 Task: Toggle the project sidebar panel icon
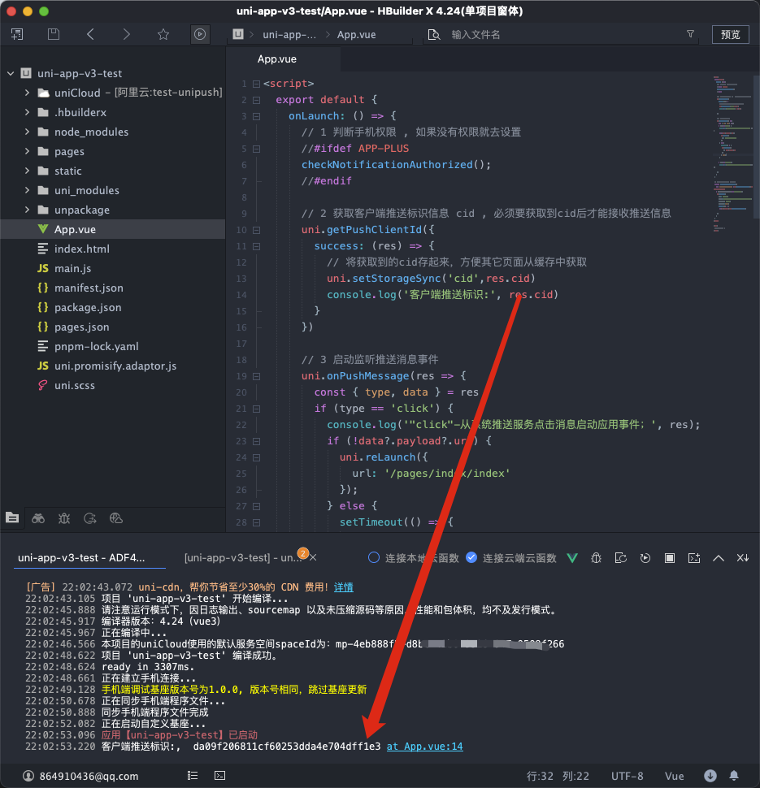[17, 34]
